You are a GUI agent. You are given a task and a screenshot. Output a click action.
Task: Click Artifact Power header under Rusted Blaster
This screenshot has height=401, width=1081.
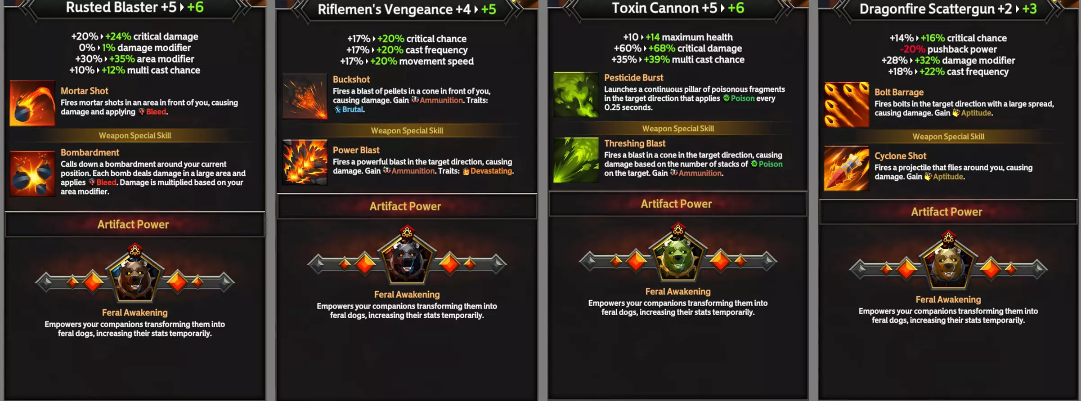click(134, 224)
